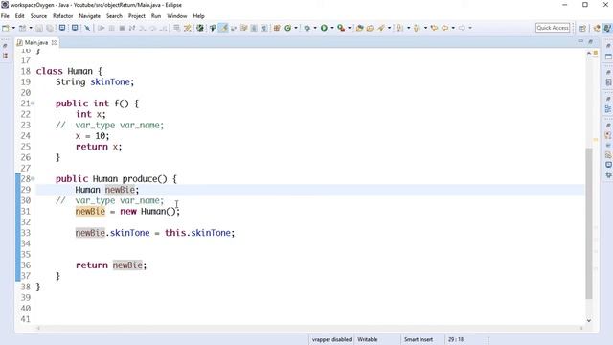Open the Help menu
The image size is (613, 345).
tap(198, 16)
